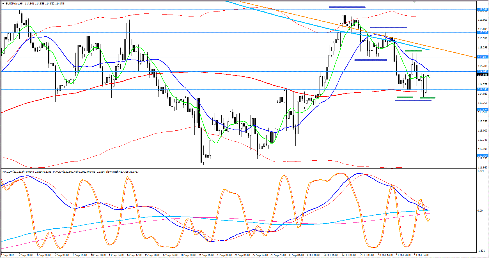Select dark blue segment just above 115.713 line
This screenshot has height=258, width=489.
389,27
